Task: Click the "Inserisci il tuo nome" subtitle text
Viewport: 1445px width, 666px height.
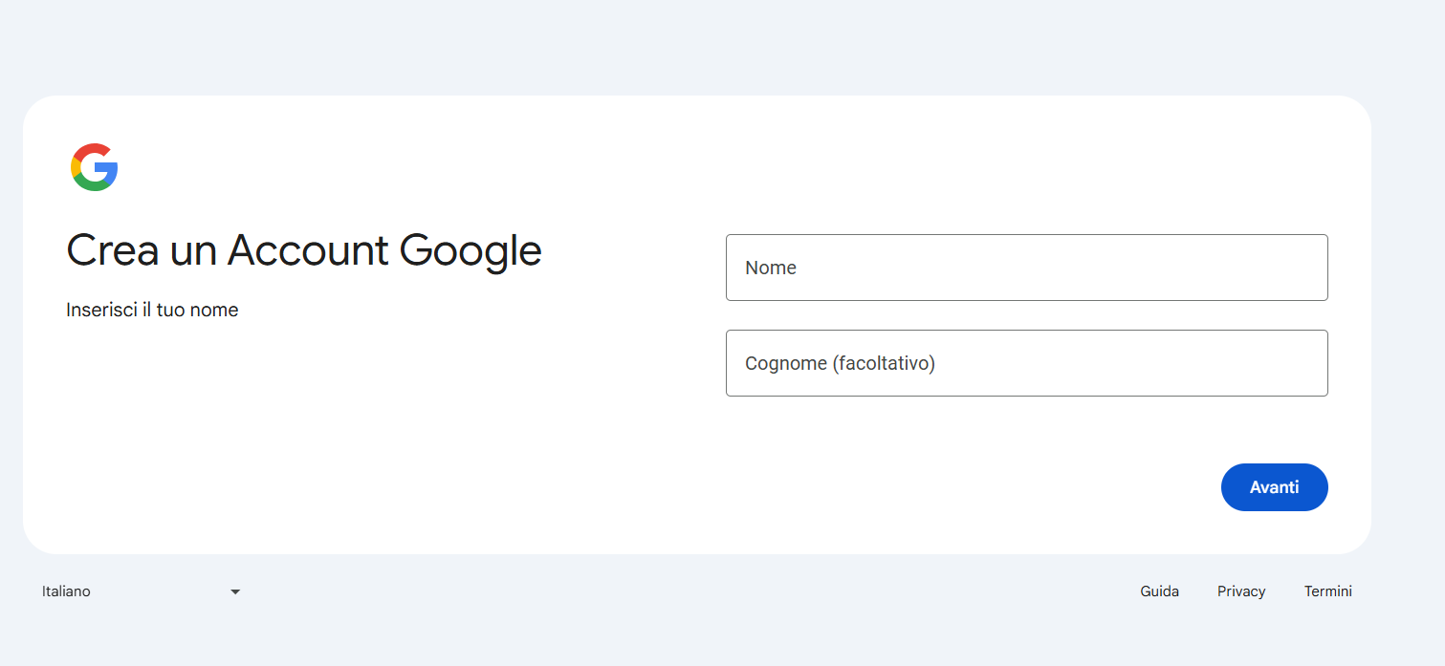Action: (x=152, y=310)
